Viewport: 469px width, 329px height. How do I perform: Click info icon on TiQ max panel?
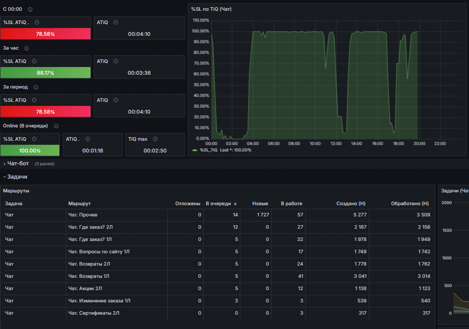pyautogui.click(x=155, y=139)
